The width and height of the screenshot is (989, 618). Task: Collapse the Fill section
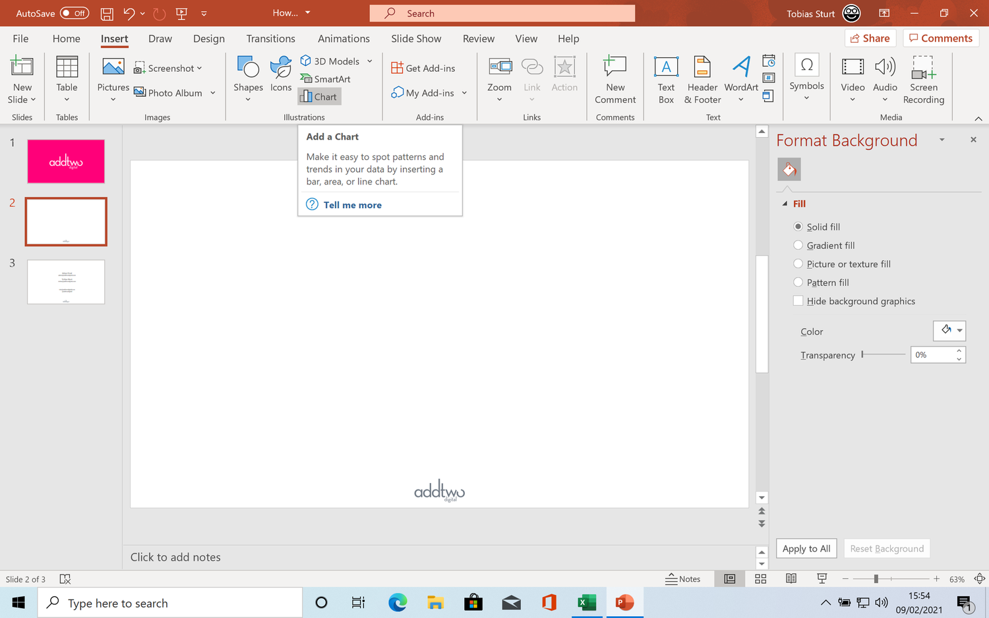click(785, 204)
